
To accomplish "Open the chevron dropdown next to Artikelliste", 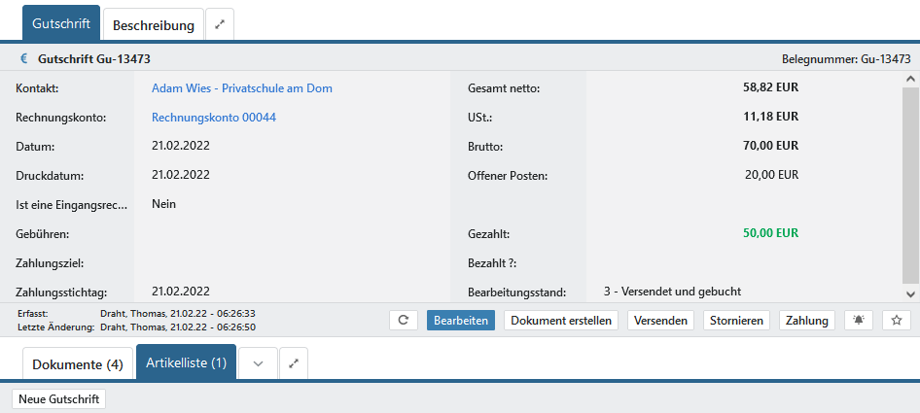I will (258, 364).
